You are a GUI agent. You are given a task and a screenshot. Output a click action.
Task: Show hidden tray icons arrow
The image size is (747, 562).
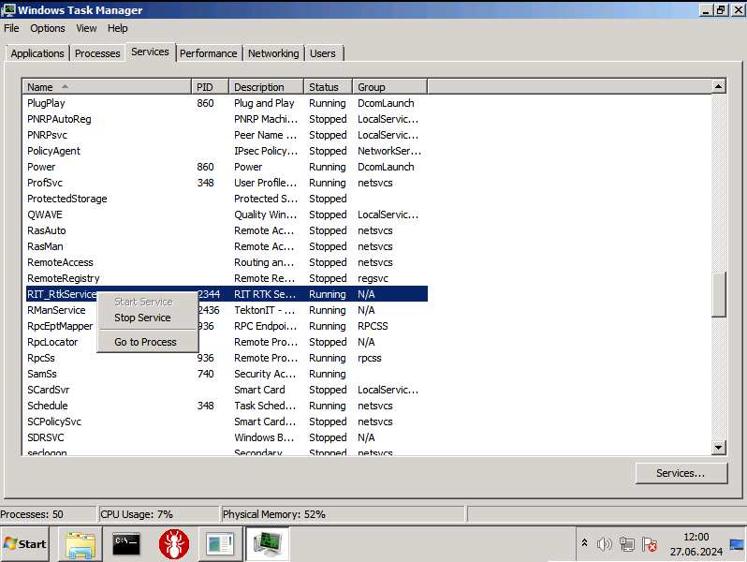[584, 544]
